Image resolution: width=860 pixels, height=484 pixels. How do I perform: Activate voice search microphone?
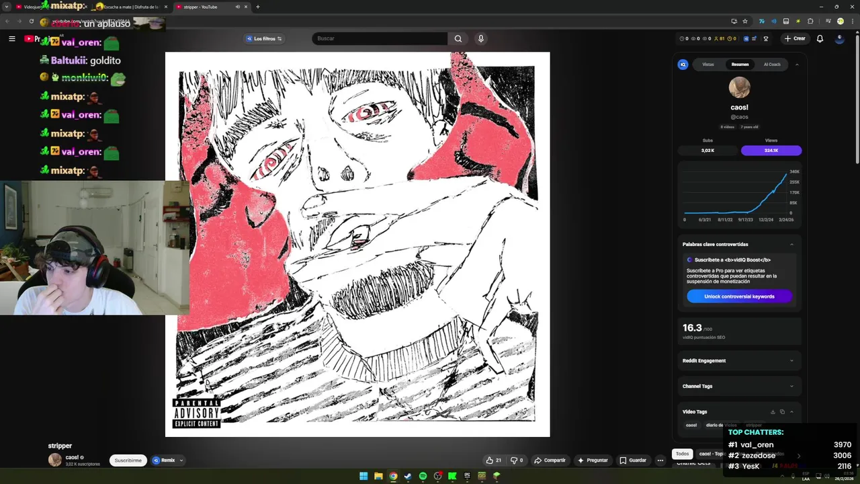[x=480, y=38]
